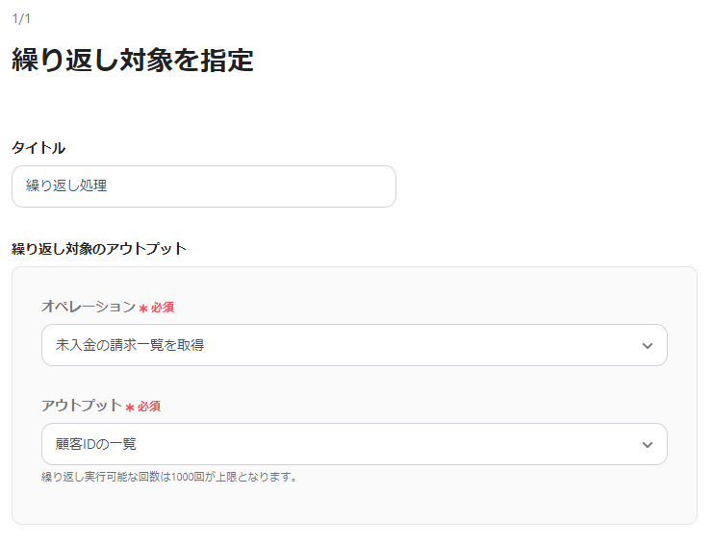Click the 1/1 step indicator
The width and height of the screenshot is (713, 544).
point(21,18)
